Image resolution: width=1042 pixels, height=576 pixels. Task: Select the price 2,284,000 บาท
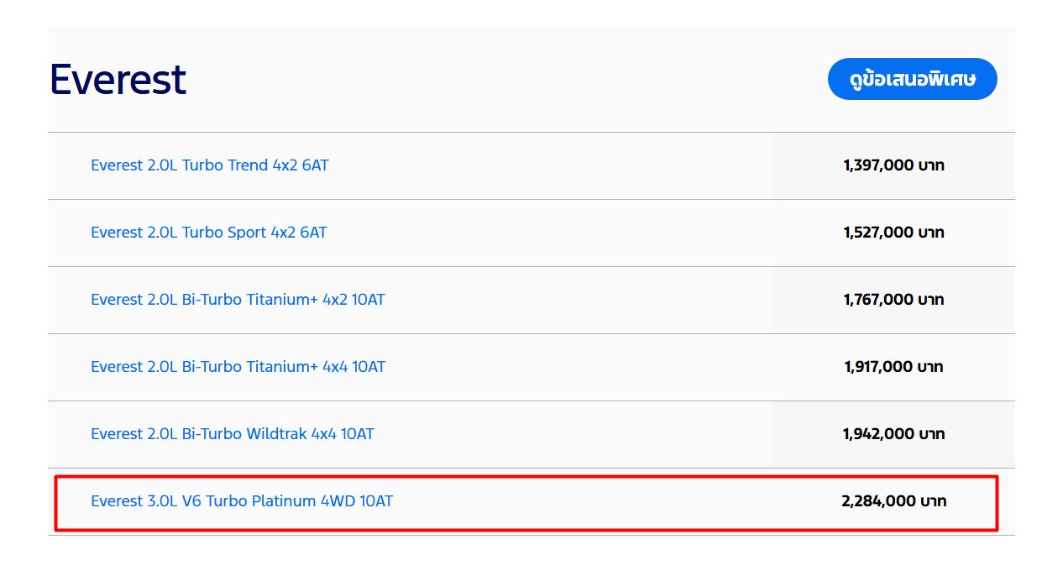[893, 501]
